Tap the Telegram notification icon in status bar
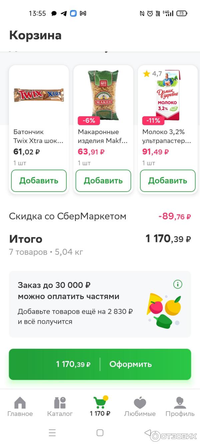 64,13
